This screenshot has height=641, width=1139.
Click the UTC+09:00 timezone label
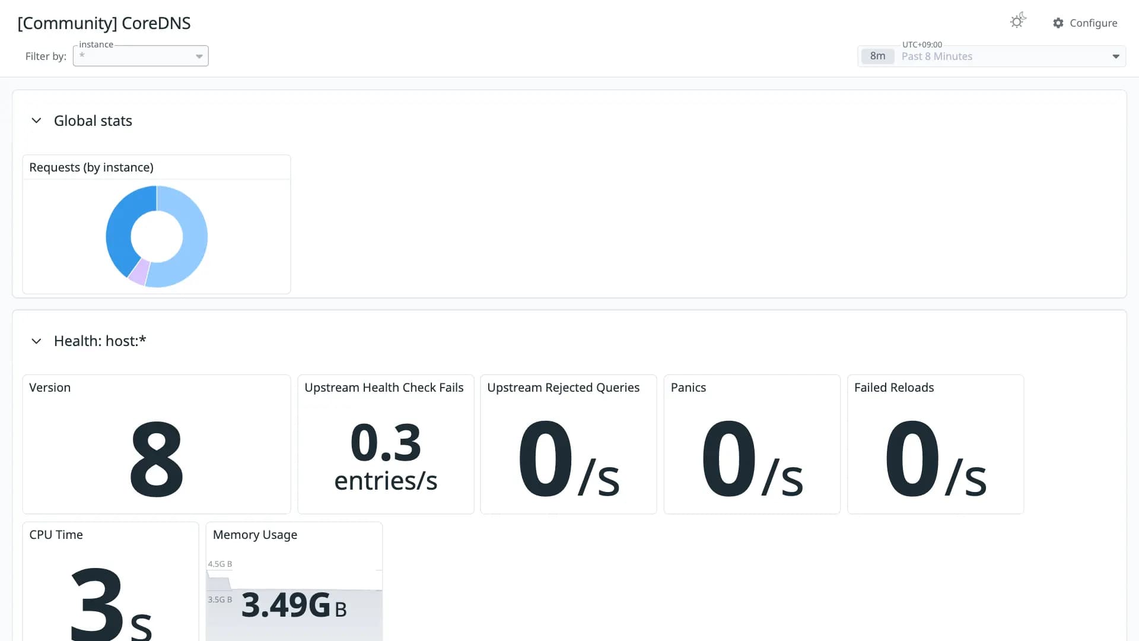922,45
